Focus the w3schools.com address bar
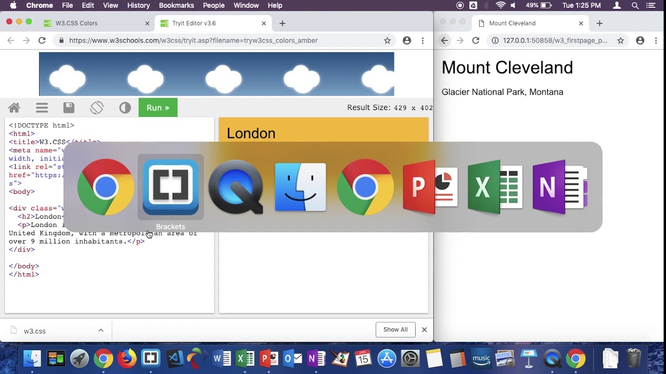Screen dimensions: 666x374 click(224, 41)
